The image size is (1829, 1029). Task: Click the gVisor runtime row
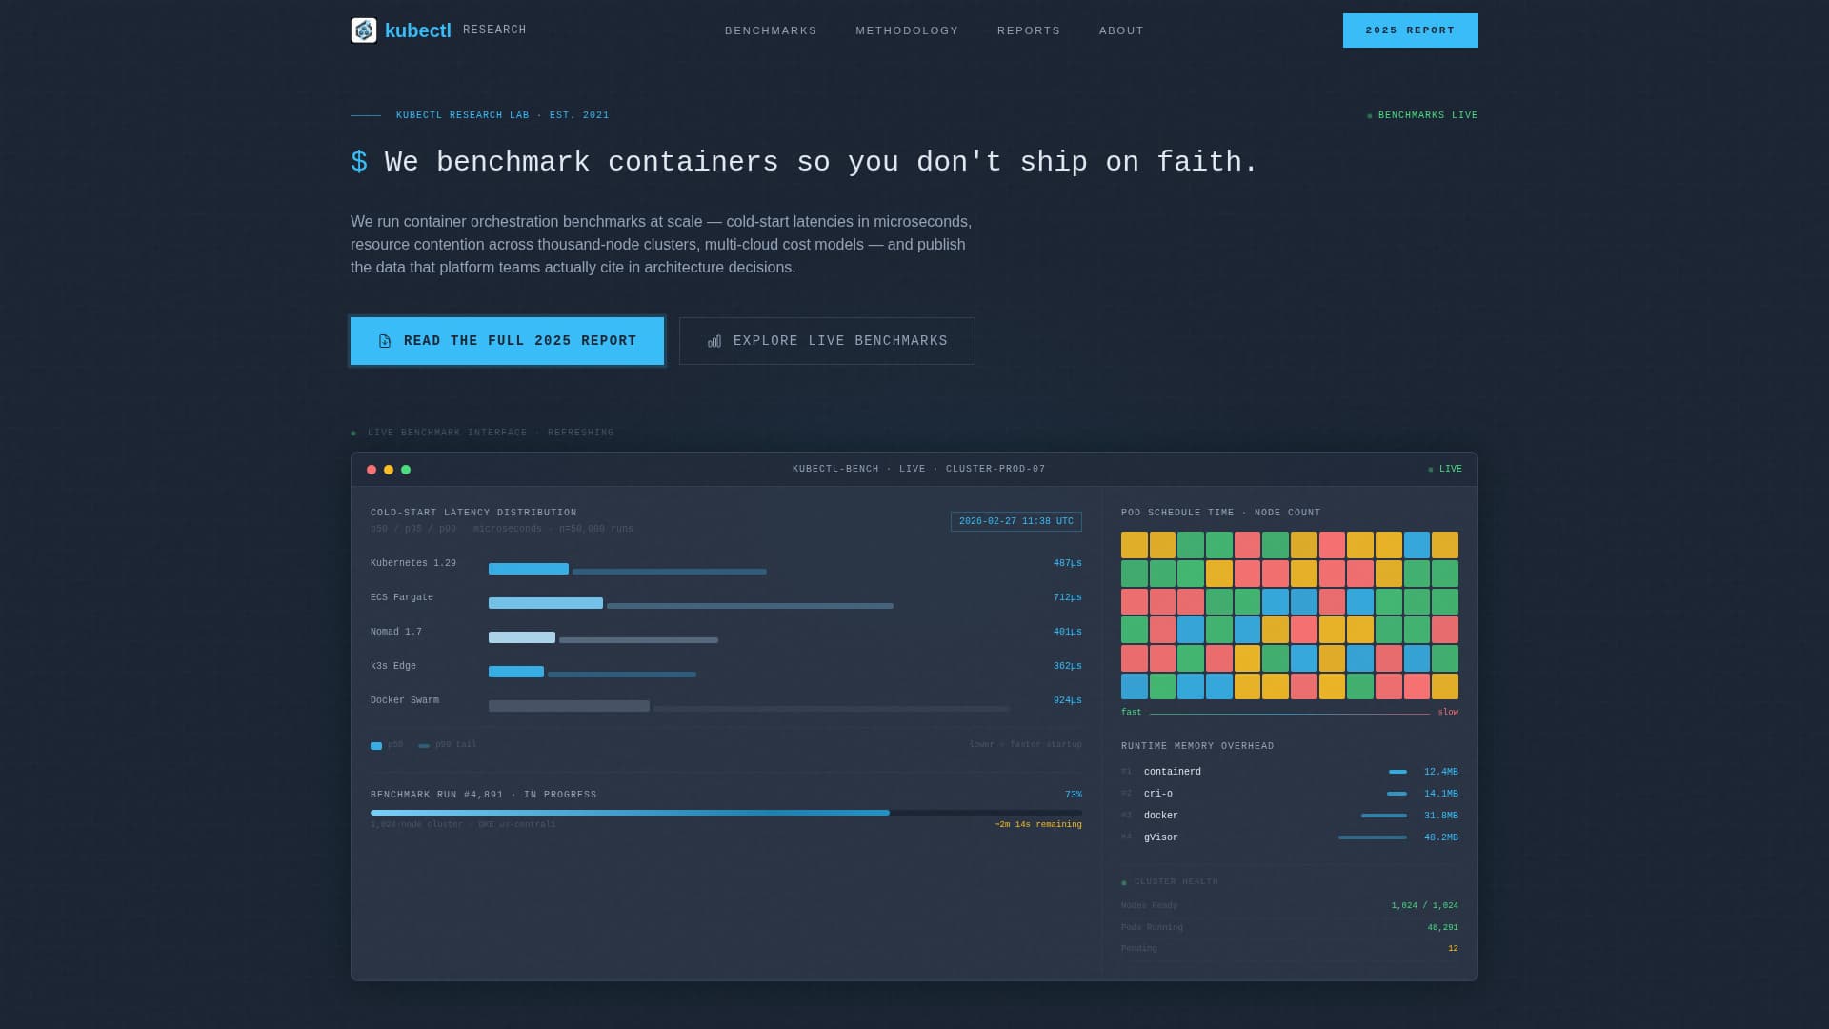1290,837
